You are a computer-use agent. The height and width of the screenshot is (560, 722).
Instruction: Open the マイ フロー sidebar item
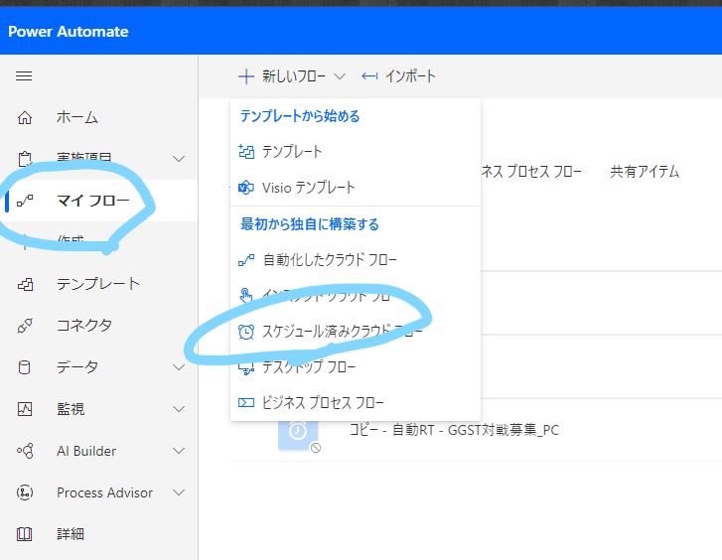92,201
